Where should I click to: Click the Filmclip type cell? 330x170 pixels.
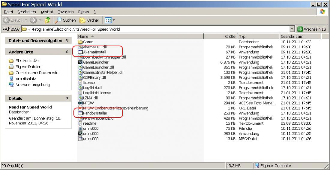click(245, 129)
